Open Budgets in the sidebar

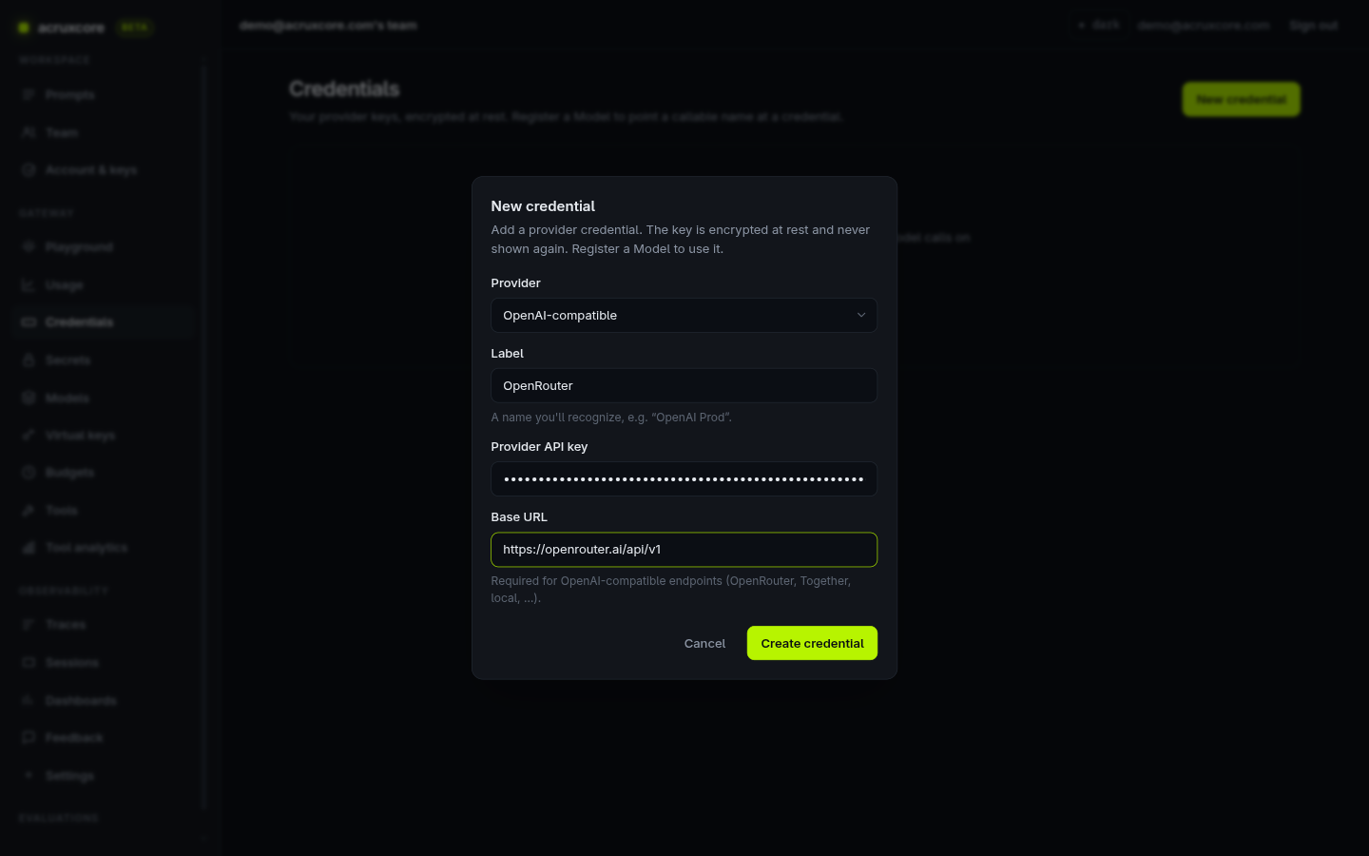coord(105,473)
